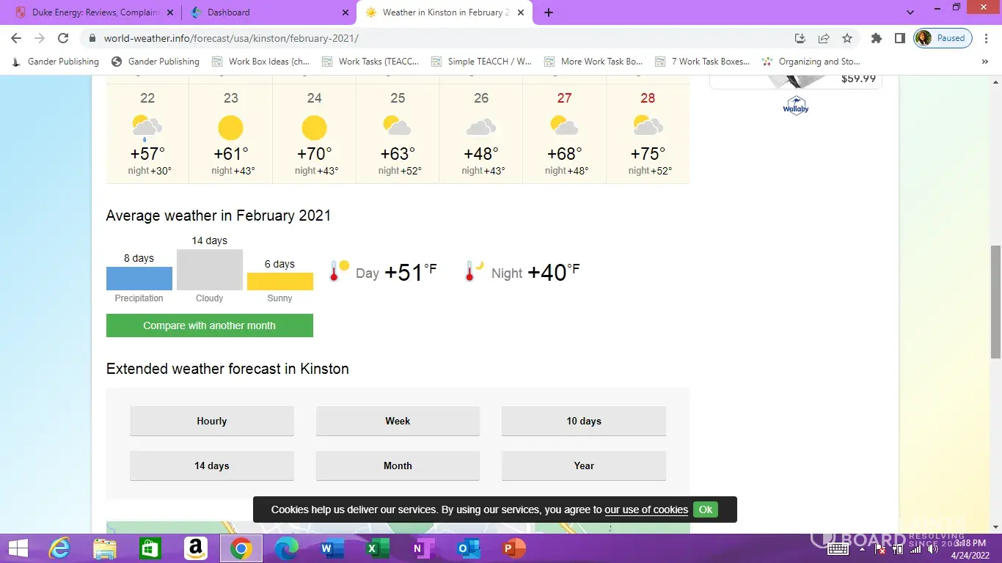1002x563 pixels.
Task: Accept cookies with the Ok button
Action: coord(705,509)
